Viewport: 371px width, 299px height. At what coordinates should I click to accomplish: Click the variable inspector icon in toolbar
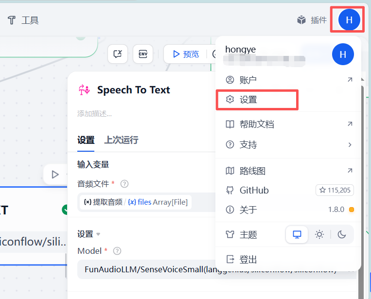118,54
